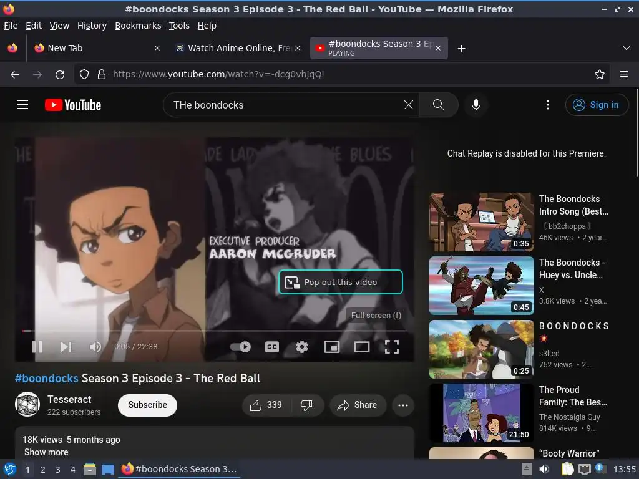
Task: Open The Boondocks Intro Song thumbnail
Action: tap(481, 222)
